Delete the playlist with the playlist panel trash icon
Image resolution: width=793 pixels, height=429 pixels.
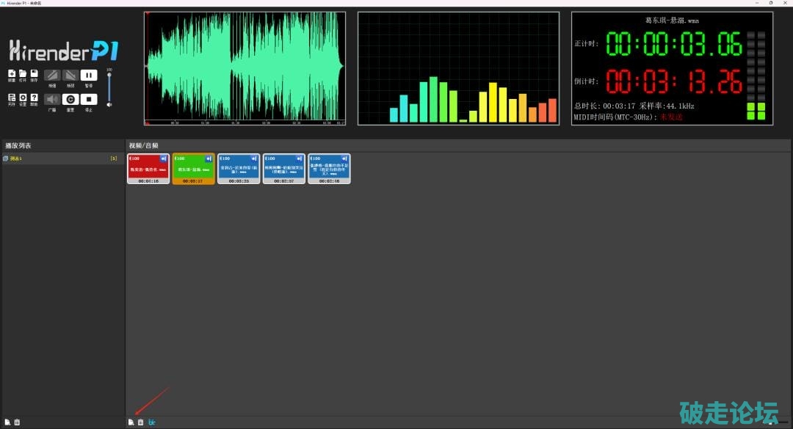click(17, 422)
